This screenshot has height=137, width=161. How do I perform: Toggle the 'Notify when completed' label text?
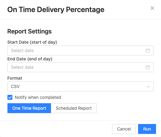(38, 97)
